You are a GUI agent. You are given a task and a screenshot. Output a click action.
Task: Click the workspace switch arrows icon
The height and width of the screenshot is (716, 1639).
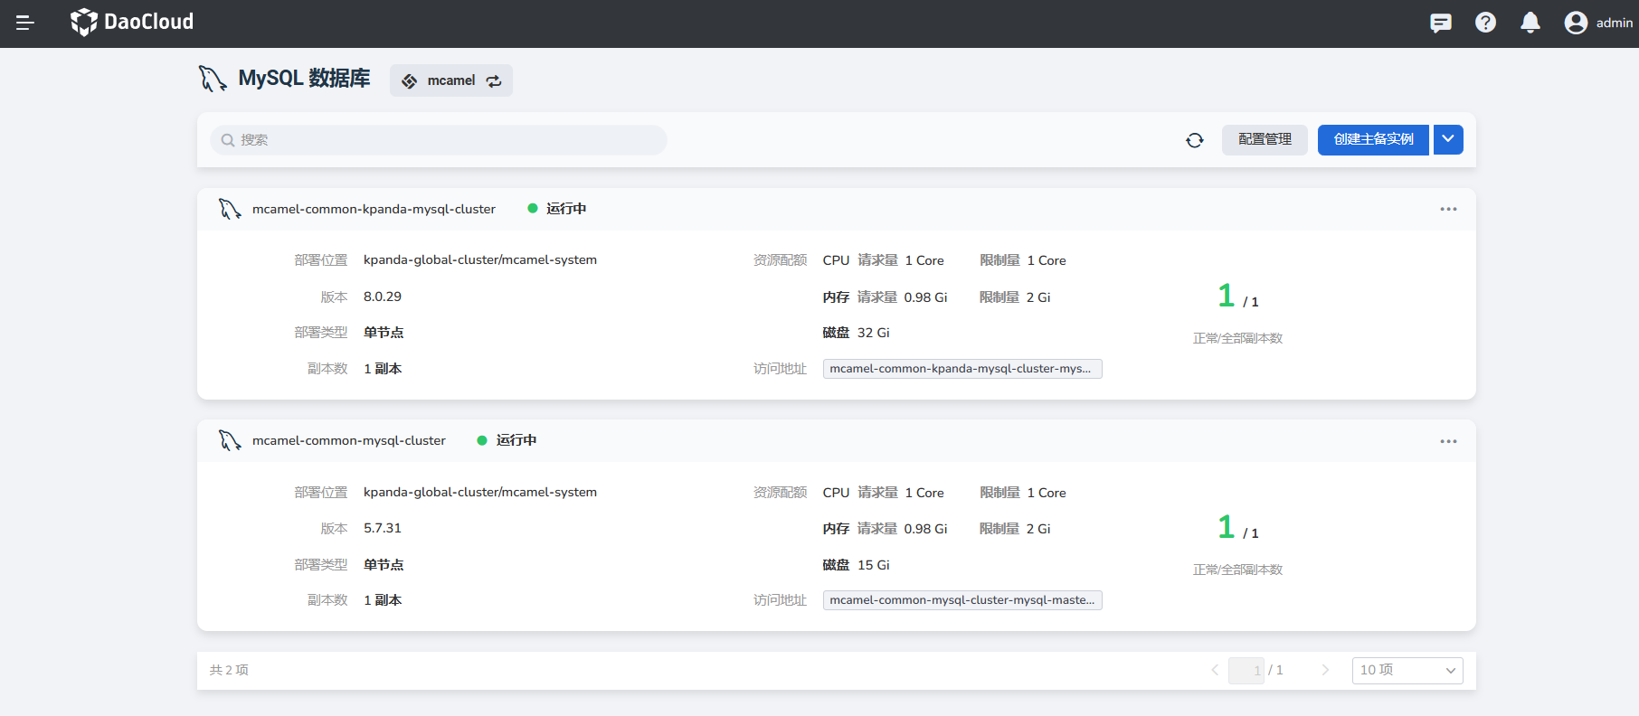click(494, 81)
